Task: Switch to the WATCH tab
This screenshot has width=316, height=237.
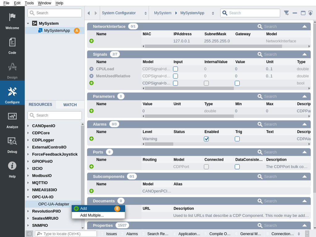Action: click(70, 105)
